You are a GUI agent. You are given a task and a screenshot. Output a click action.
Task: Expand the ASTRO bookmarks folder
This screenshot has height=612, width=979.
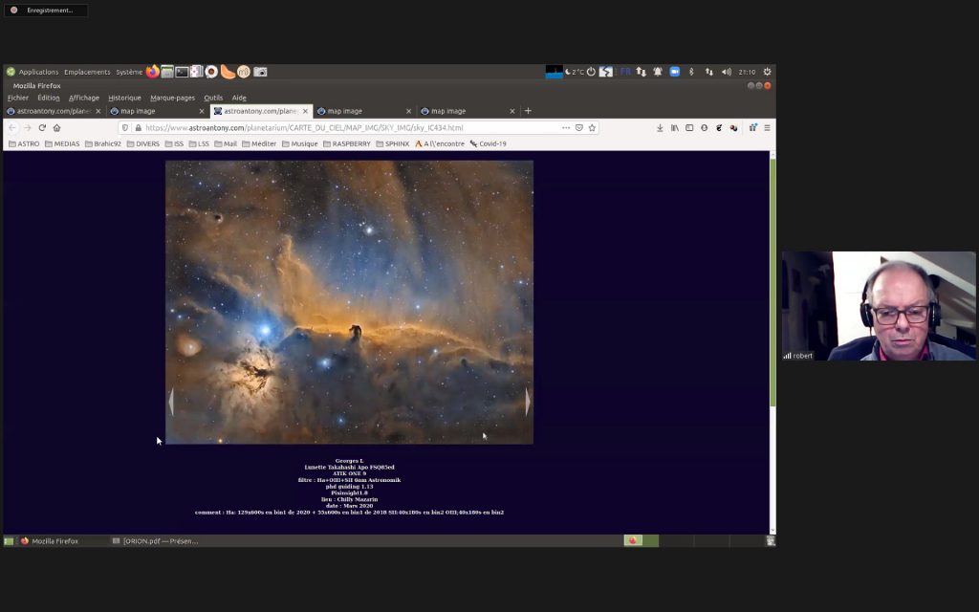tap(24, 143)
